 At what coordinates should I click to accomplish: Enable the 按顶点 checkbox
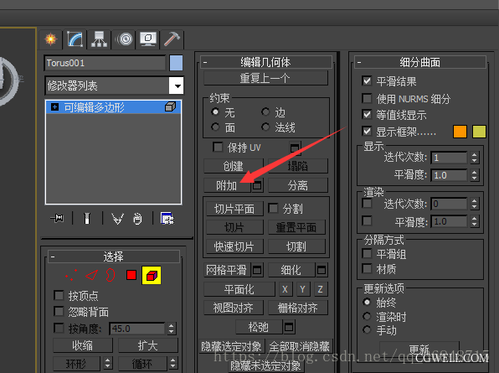click(59, 295)
